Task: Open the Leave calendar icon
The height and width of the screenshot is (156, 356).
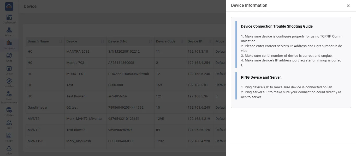Action: point(9,69)
